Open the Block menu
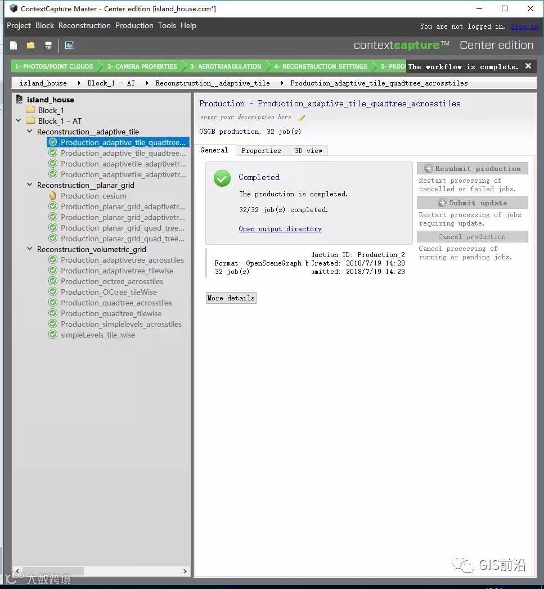Image resolution: width=544 pixels, height=589 pixels. (44, 25)
